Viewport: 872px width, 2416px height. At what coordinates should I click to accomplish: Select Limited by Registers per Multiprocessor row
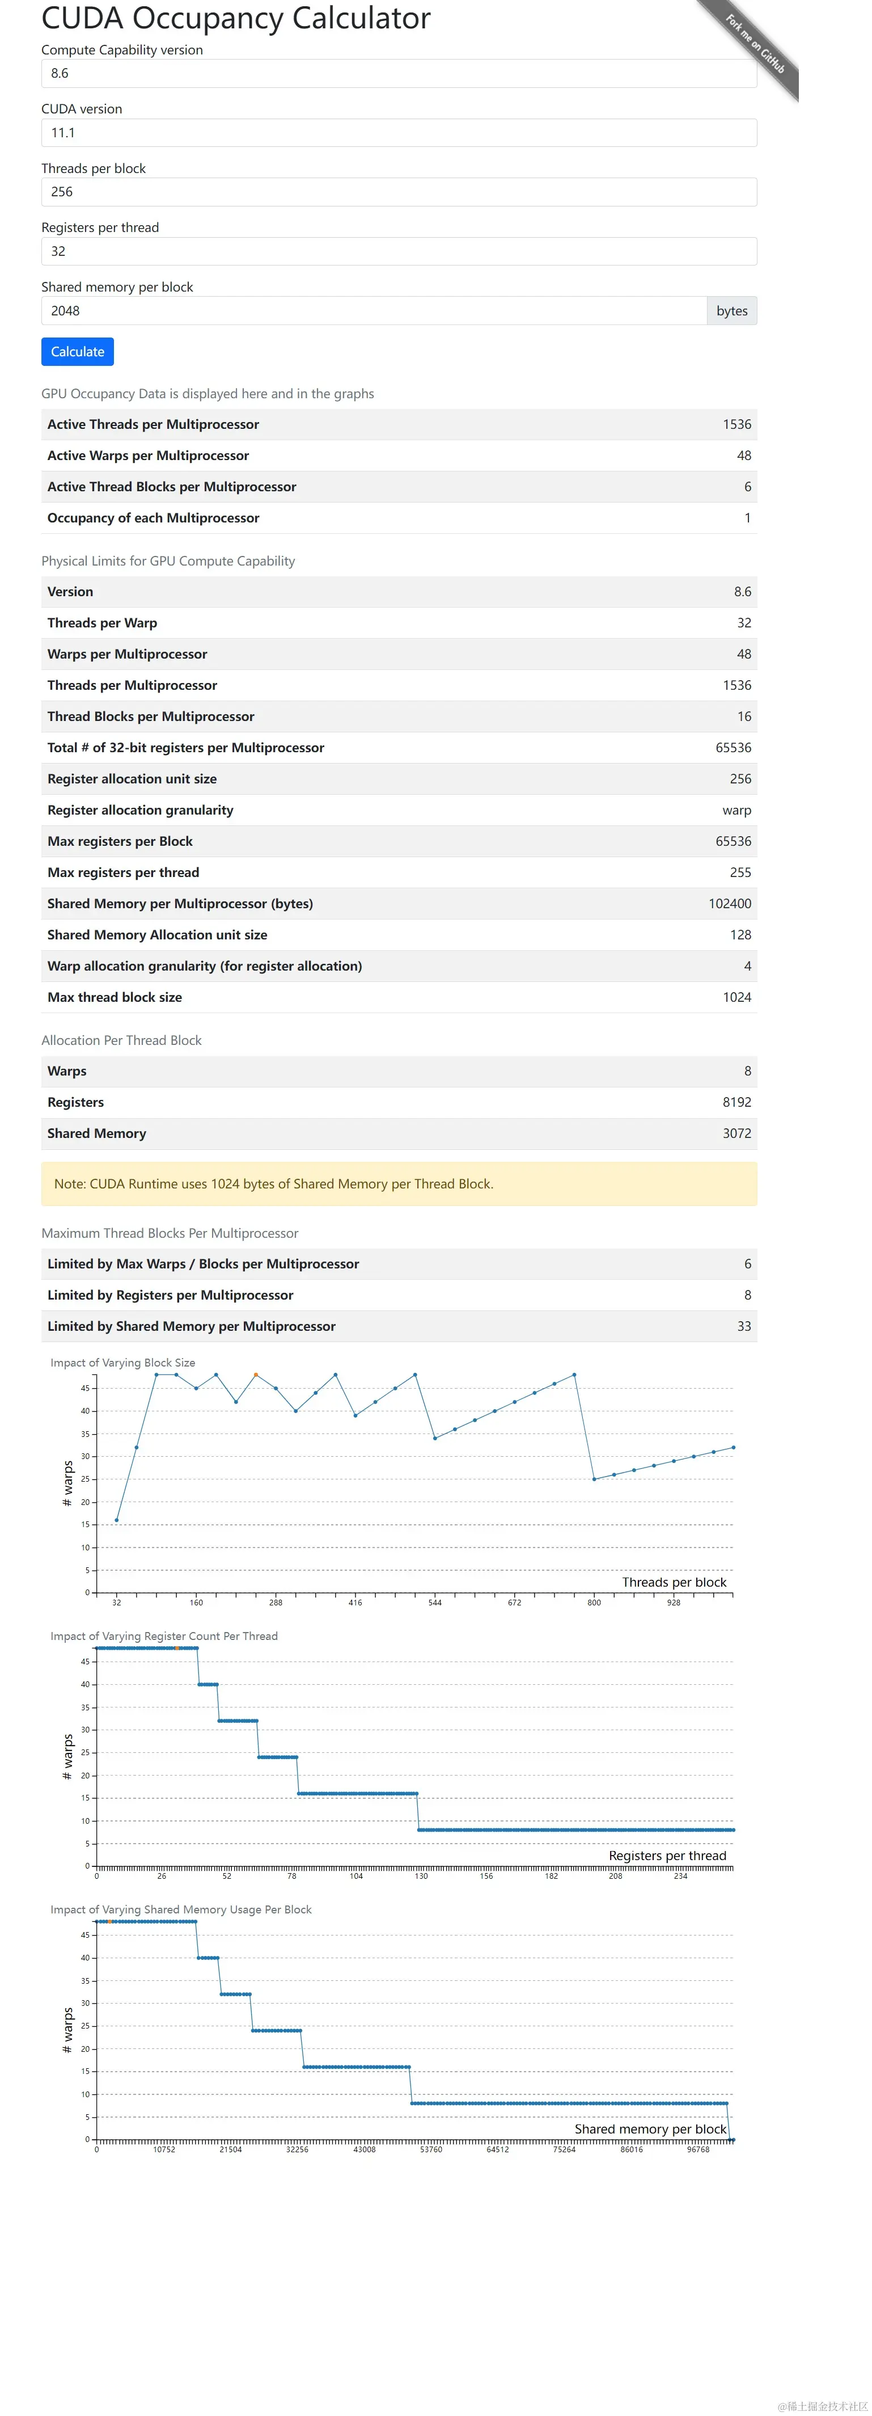(x=399, y=1295)
